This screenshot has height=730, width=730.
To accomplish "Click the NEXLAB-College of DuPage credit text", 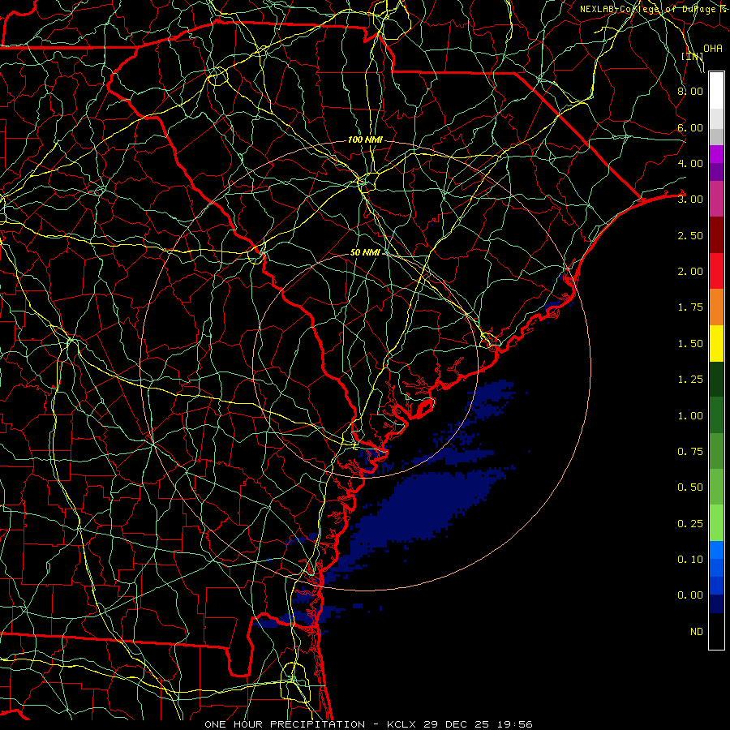I will [x=654, y=9].
